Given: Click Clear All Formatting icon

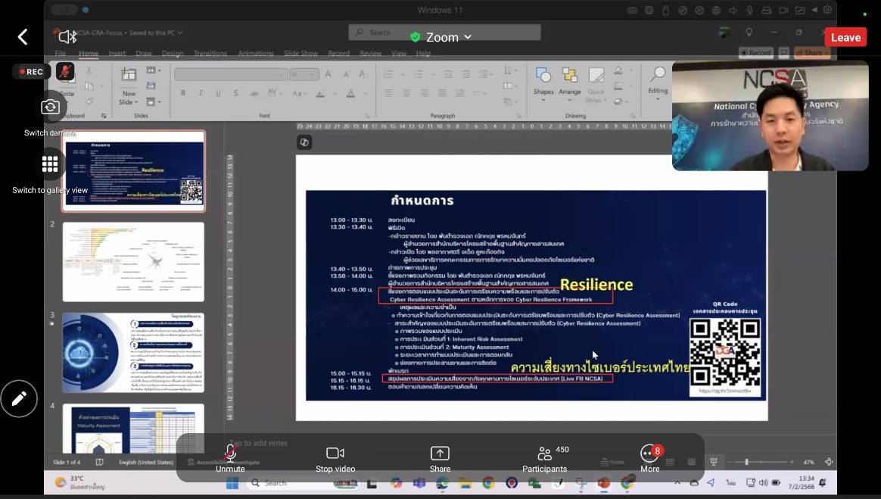Looking at the screenshot, I should 363,74.
